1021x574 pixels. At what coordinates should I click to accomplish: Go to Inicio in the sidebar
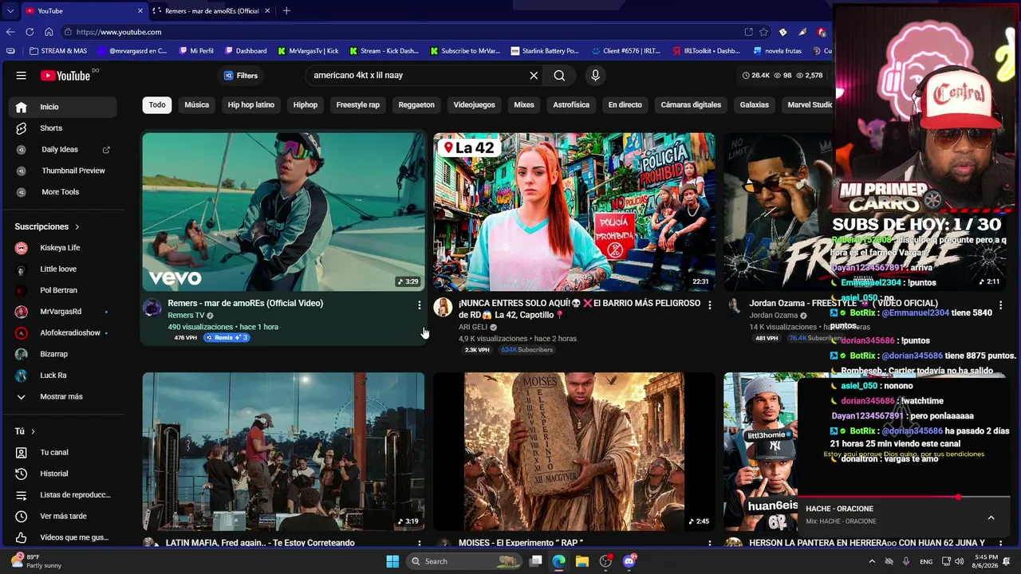tap(62, 107)
